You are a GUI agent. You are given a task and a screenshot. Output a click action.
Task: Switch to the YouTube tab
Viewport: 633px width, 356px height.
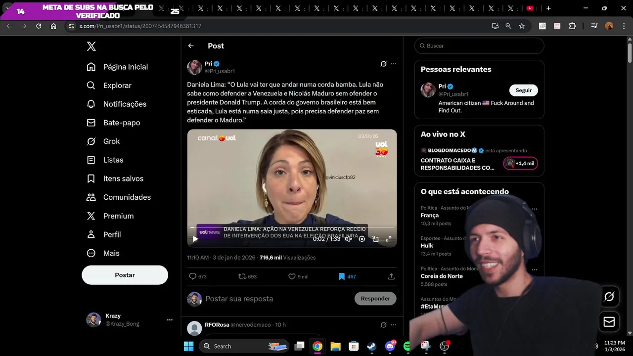530,8
